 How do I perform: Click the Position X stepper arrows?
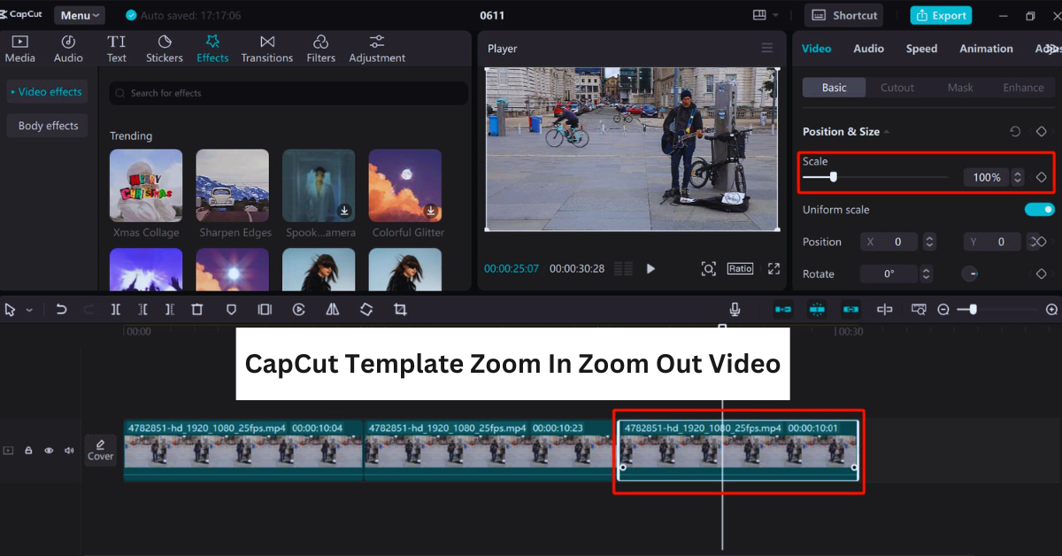(x=929, y=242)
